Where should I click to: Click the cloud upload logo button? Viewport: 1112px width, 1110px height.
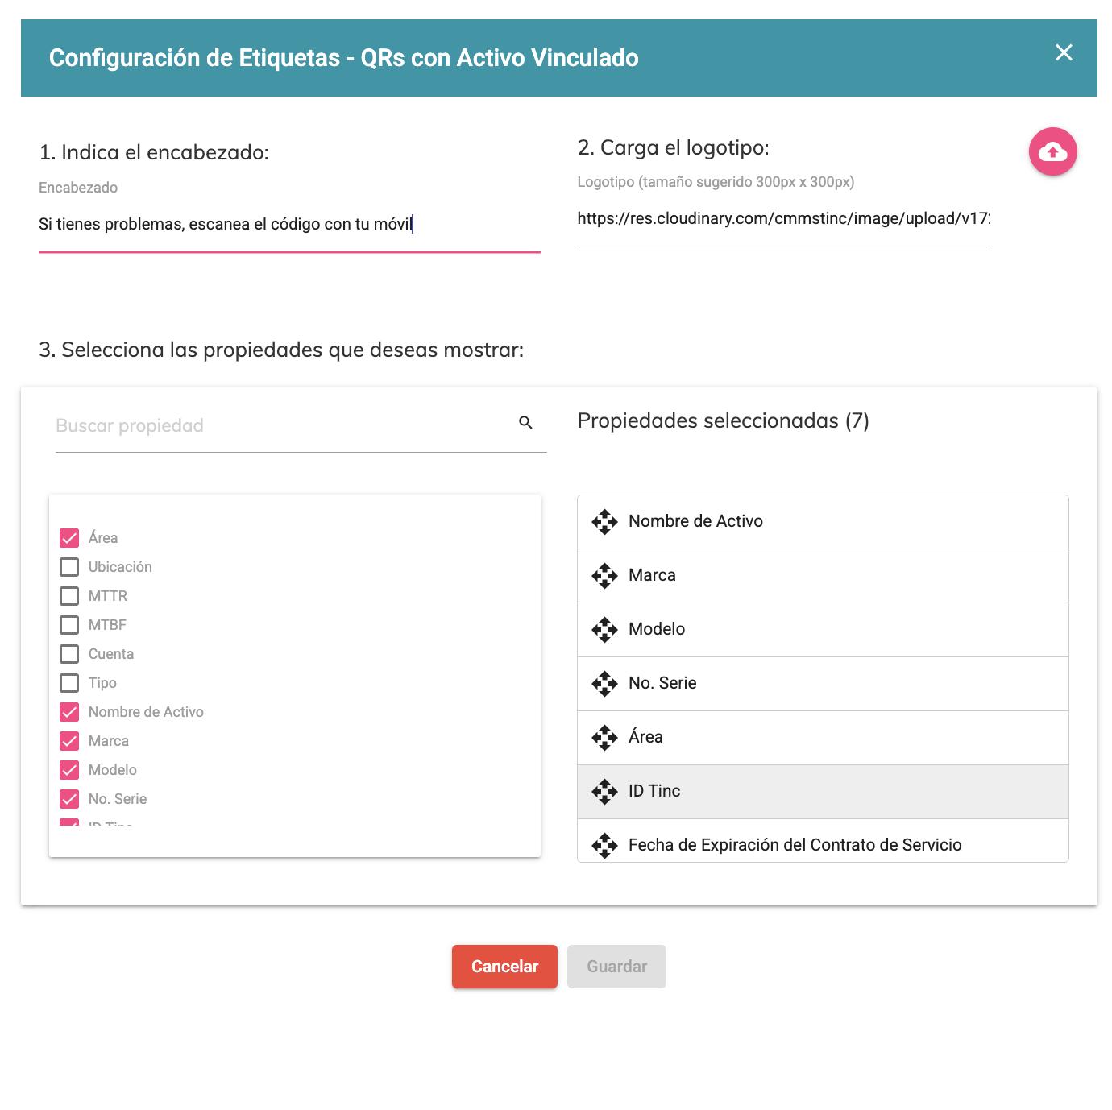click(1052, 151)
